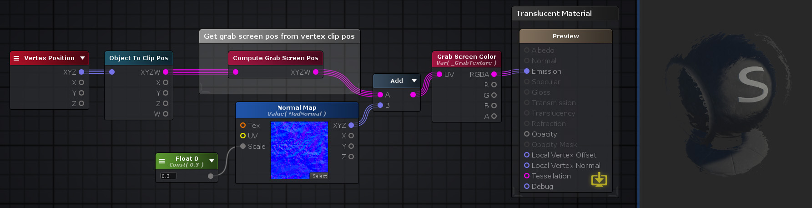The width and height of the screenshot is (812, 208).
Task: Select comment titled Get grab screen pos
Action: coord(279,36)
